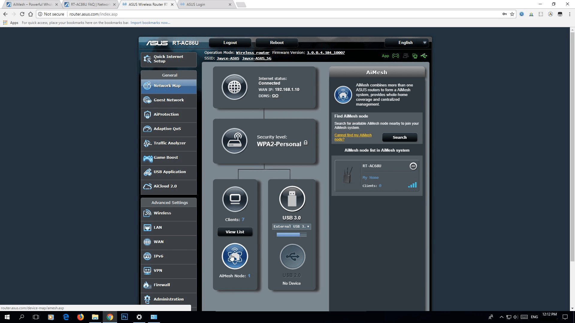
Task: Open the Edge browser from taskbar
Action: point(66,317)
